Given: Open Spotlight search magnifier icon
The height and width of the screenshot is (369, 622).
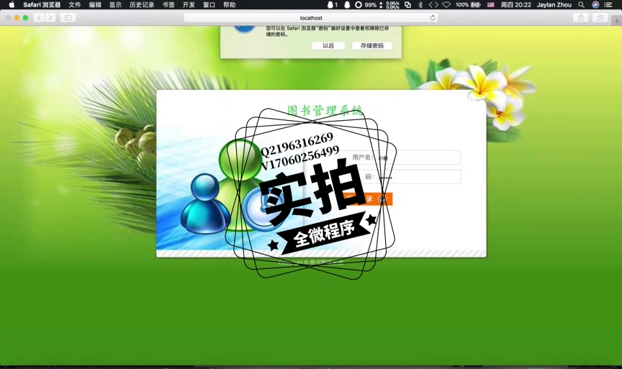Looking at the screenshot, I should tap(581, 5).
